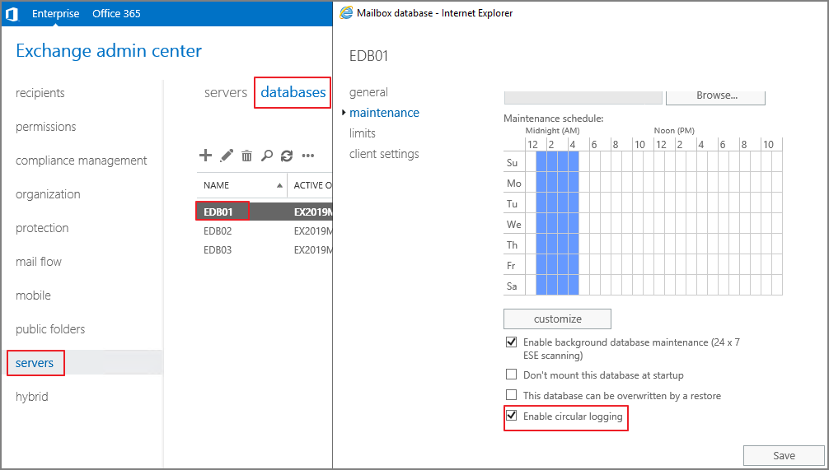Click the Internet Explorer icon in the title bar
Image resolution: width=829 pixels, height=470 pixels.
[346, 12]
